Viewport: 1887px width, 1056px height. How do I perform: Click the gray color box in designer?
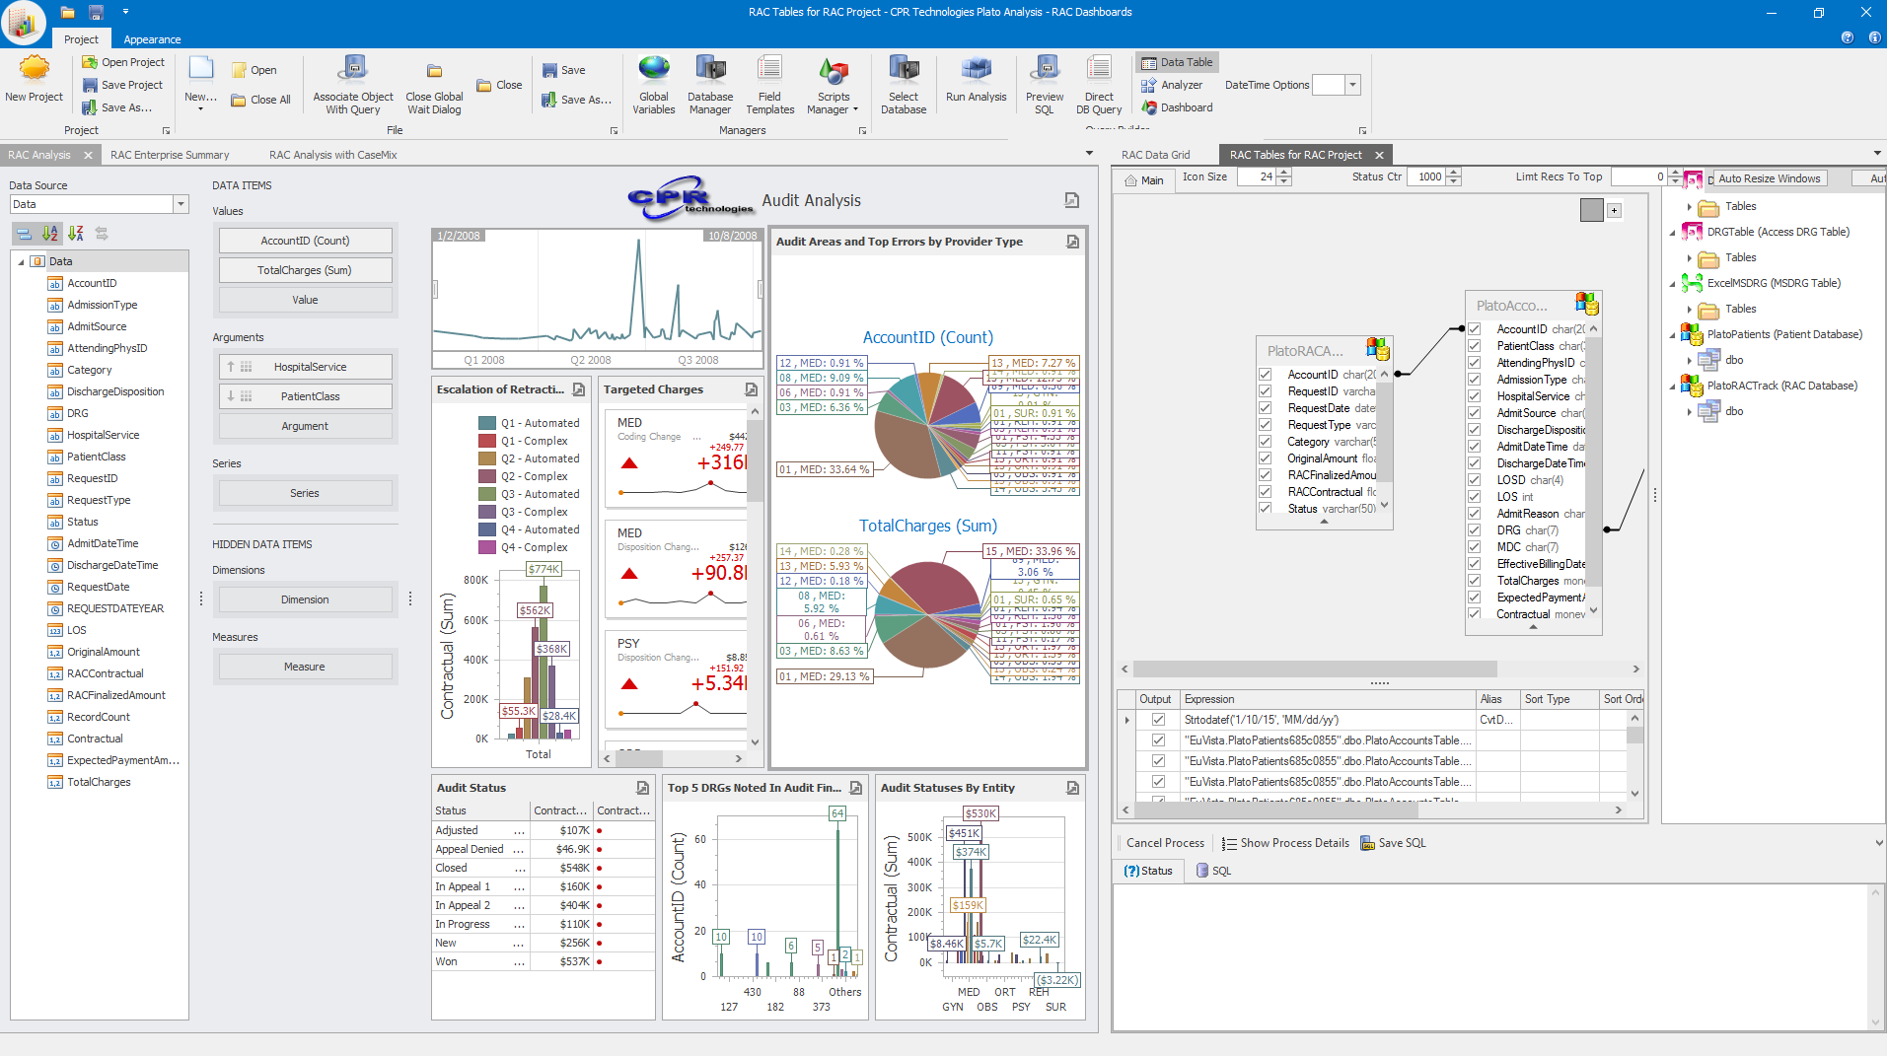[1591, 210]
